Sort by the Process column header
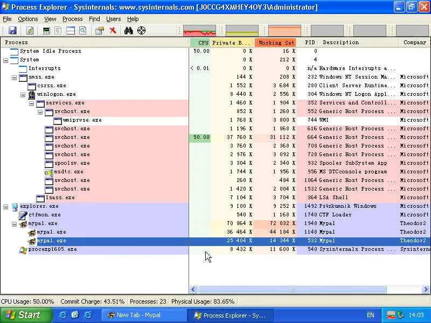This screenshot has height=323, width=431. tap(95, 43)
